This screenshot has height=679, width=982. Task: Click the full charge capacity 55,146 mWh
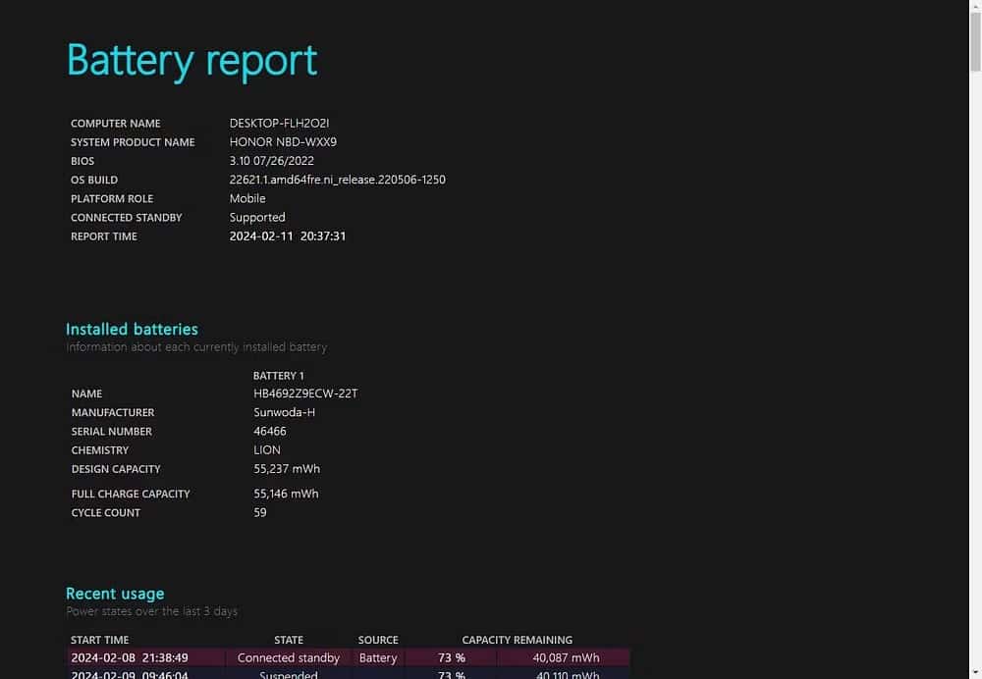(x=286, y=494)
